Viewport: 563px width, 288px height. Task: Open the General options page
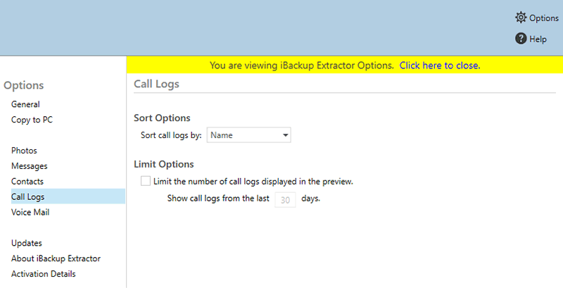[25, 104]
